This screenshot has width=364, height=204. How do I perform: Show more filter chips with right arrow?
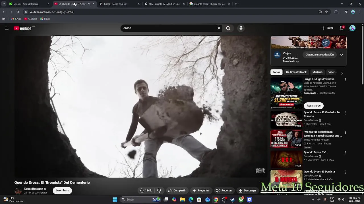(x=342, y=73)
